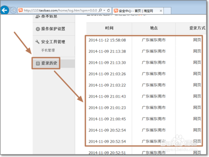Image resolution: width=209 pixels, height=157 pixels.
Task: Click the 地点 column header
Action: point(154,28)
